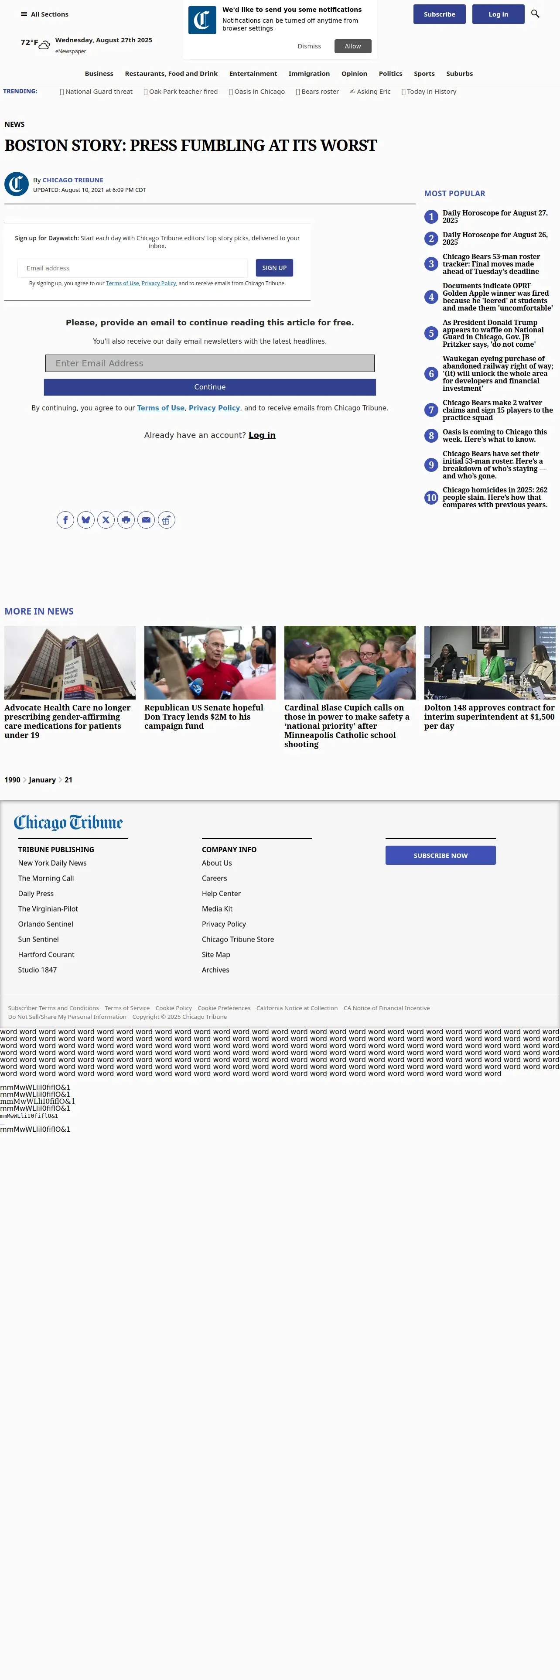560x1680 pixels.
Task: Share article on Facebook
Action: click(x=65, y=520)
